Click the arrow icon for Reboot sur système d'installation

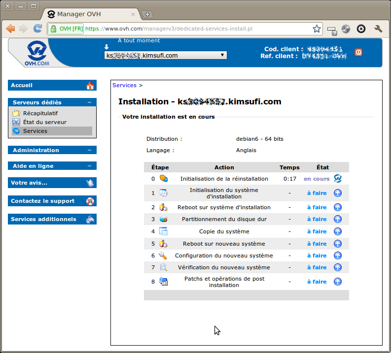click(338, 207)
